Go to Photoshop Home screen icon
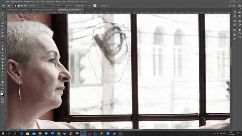The height and width of the screenshot is (136, 242). coord(3,6)
